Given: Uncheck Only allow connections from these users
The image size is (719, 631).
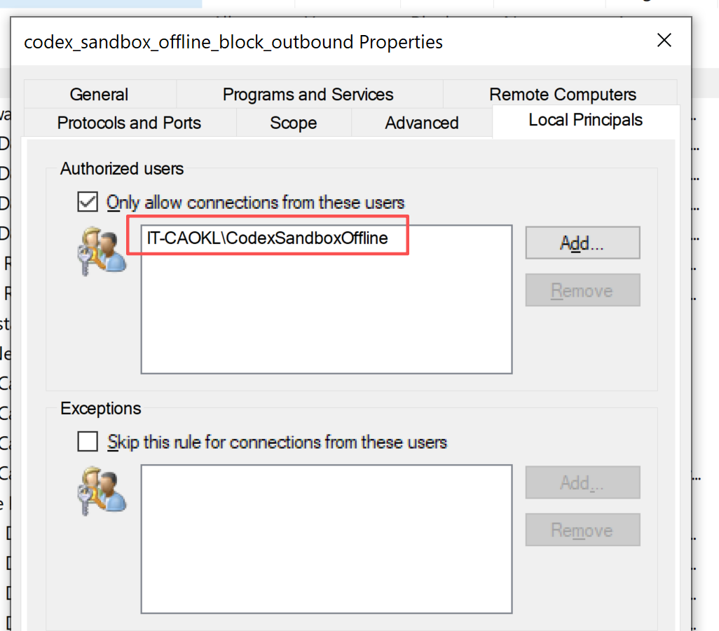Looking at the screenshot, I should click(x=88, y=202).
